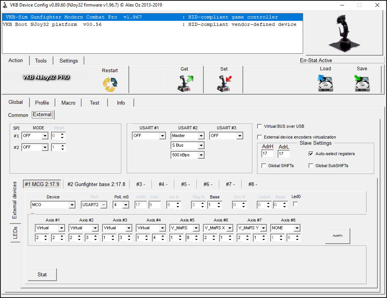Image resolution: width=387 pixels, height=298 pixels.
Task: Open the Profile tab
Action: [x=42, y=103]
